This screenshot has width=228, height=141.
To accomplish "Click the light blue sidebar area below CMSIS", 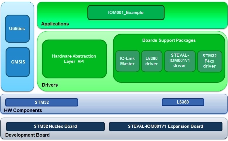I will pos(17,84).
